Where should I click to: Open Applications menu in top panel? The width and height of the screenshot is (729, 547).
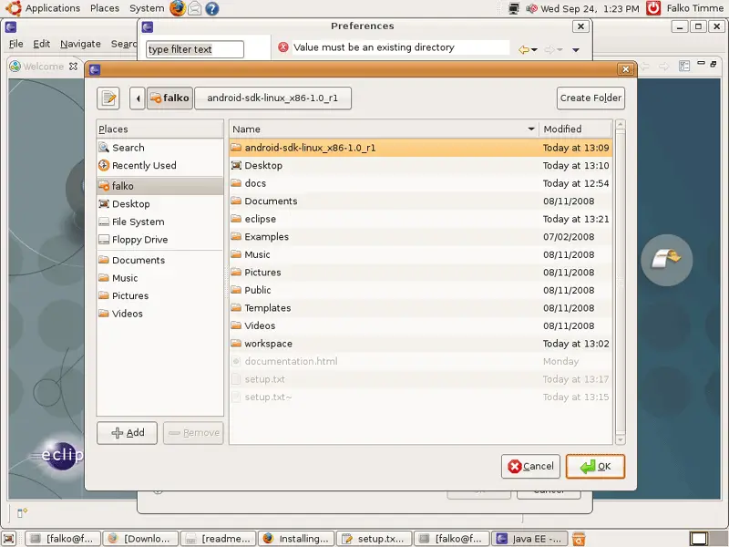53,8
